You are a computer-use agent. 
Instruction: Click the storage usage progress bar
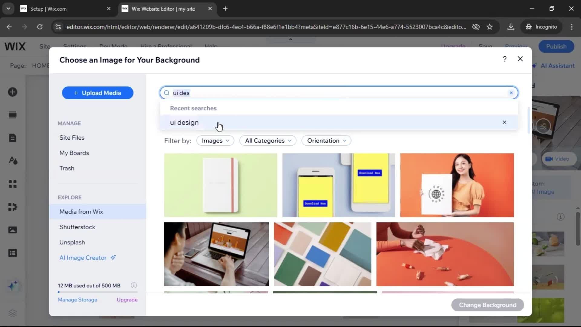click(x=98, y=292)
